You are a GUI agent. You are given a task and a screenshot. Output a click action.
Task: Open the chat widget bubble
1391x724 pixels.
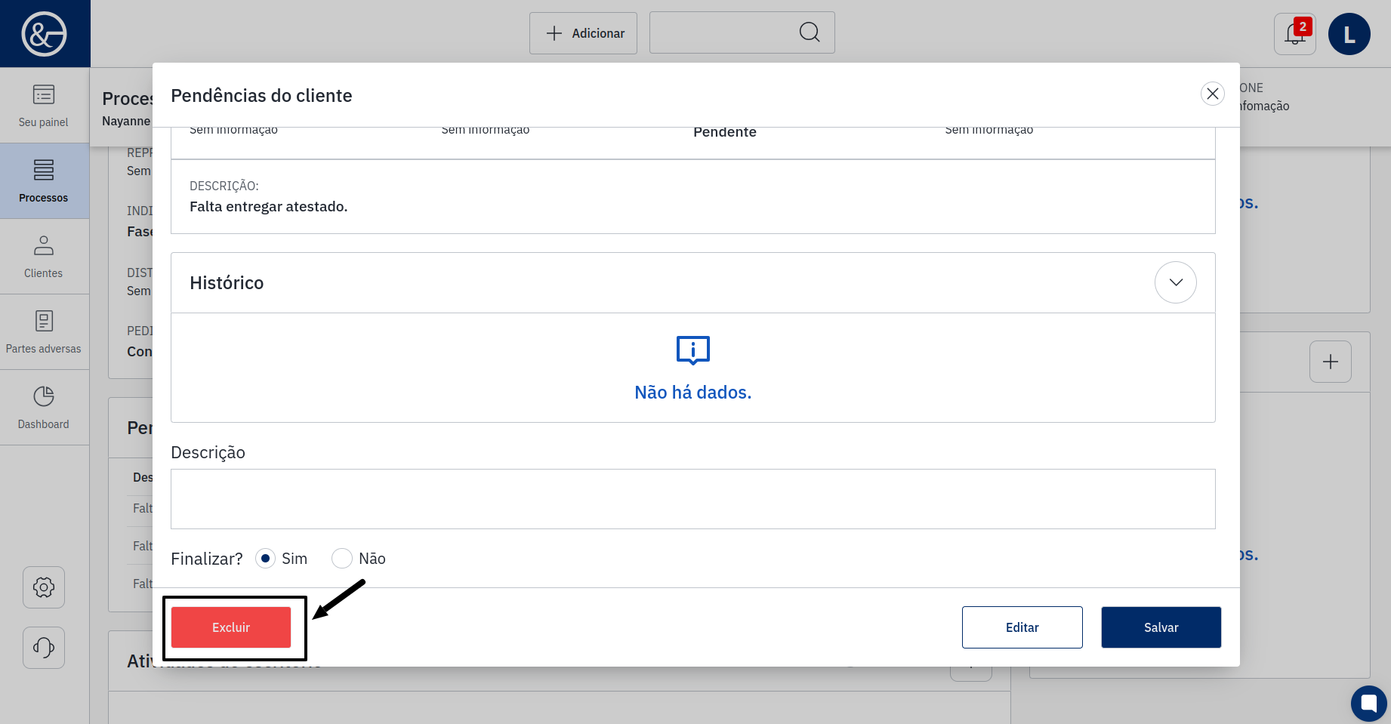point(1369,704)
